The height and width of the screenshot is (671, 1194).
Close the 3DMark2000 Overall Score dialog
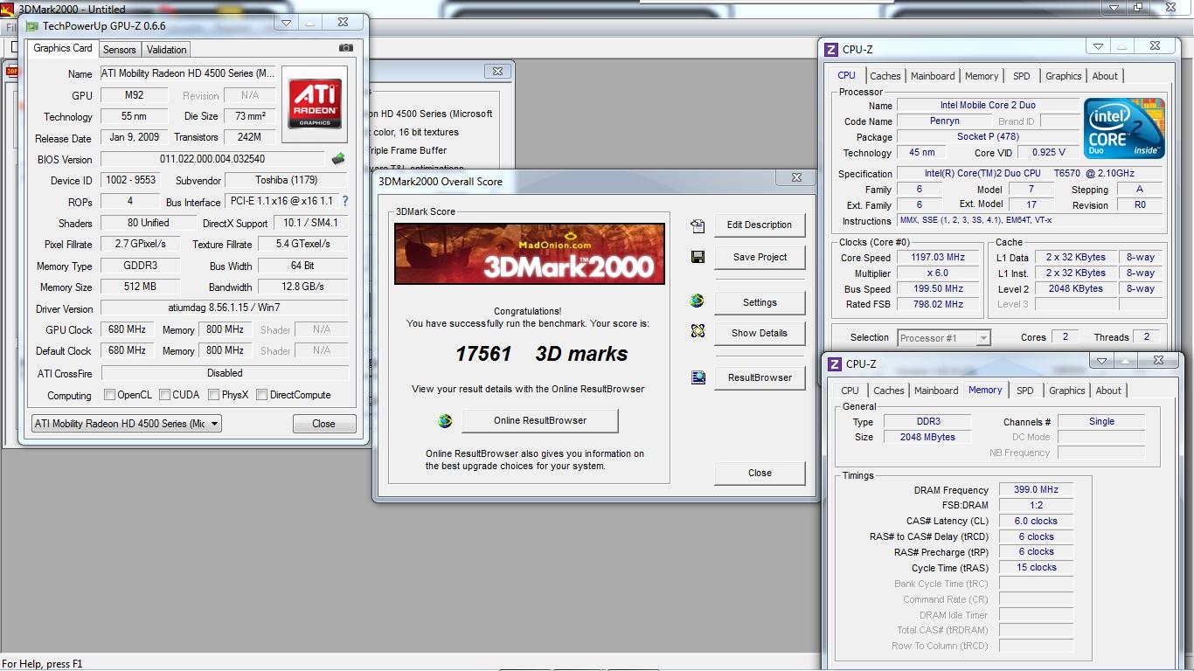click(x=760, y=473)
